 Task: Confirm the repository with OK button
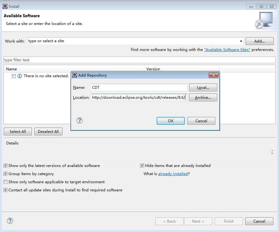click(x=171, y=121)
